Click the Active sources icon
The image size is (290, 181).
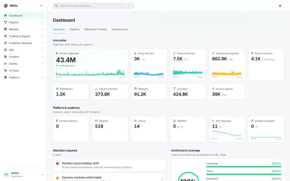[252, 53]
